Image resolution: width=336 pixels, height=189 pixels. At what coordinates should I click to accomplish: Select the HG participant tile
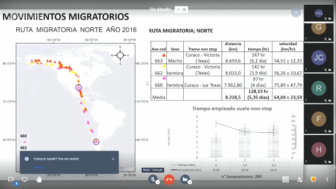pos(319,13)
